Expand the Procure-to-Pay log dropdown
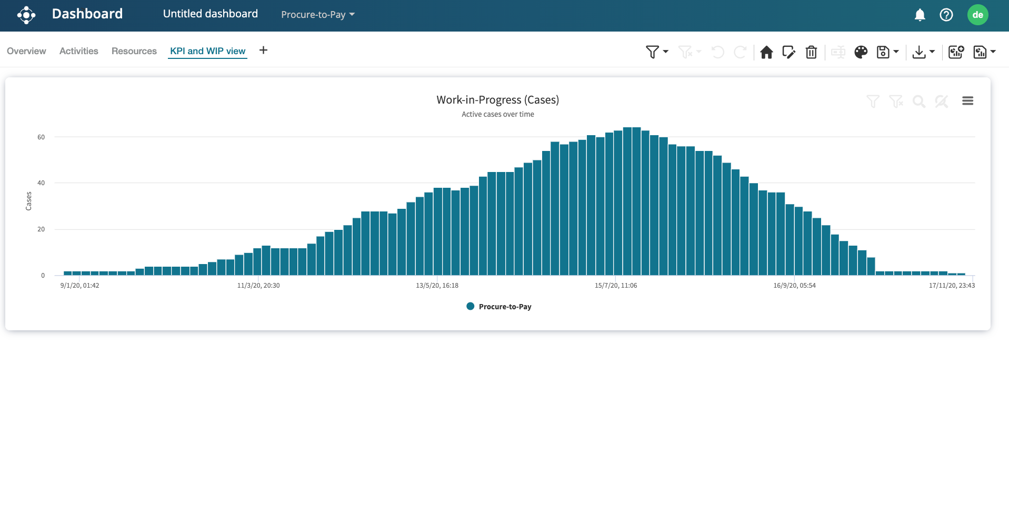Viewport: 1009px width, 506px height. [318, 15]
